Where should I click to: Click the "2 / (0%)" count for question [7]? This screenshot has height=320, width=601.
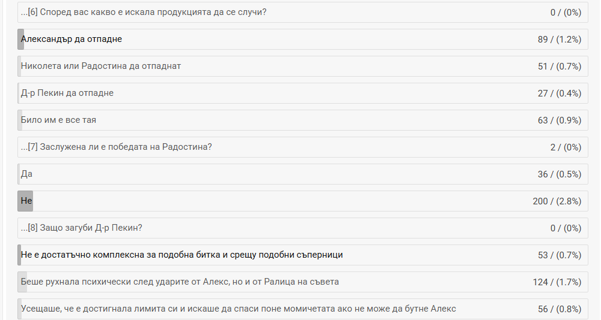click(x=565, y=147)
